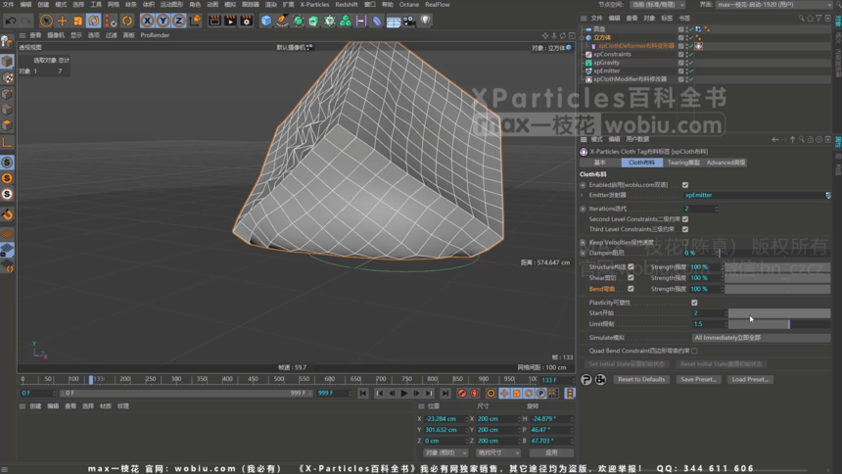Image resolution: width=842 pixels, height=474 pixels.
Task: Toggle Structure checkbox
Action: tap(631, 266)
